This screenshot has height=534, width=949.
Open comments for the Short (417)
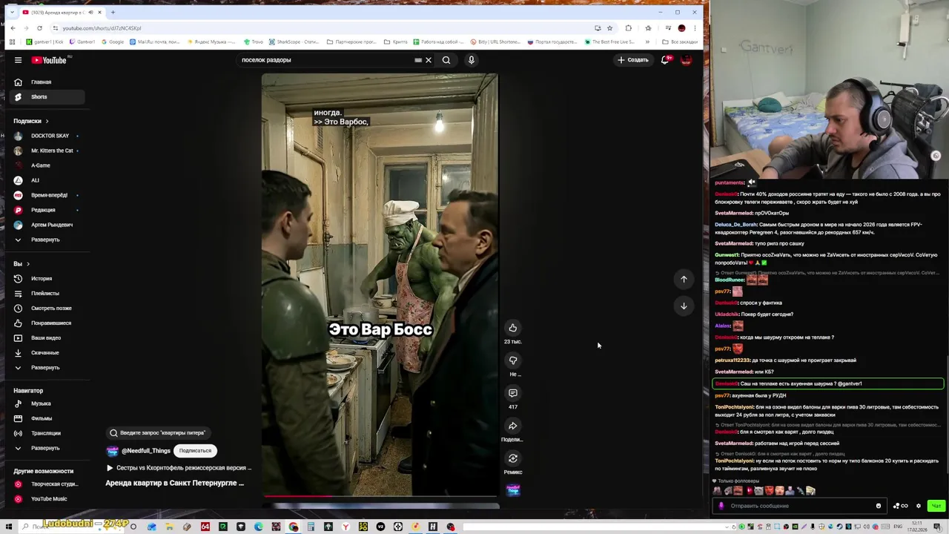tap(513, 393)
